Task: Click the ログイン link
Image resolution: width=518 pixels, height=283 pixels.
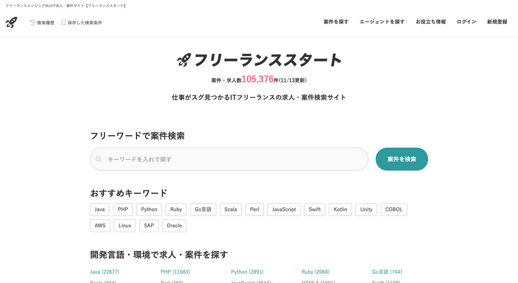Action: point(466,22)
